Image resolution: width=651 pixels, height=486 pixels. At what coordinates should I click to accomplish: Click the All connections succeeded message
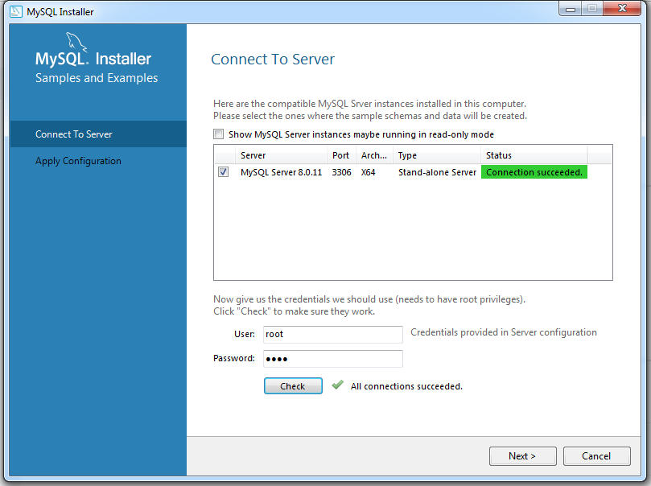coord(406,386)
